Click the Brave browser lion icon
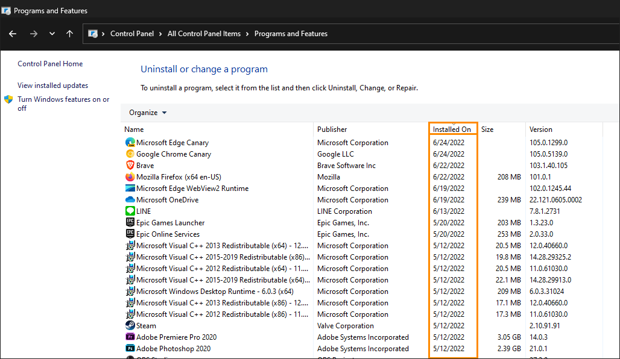 [x=130, y=166]
